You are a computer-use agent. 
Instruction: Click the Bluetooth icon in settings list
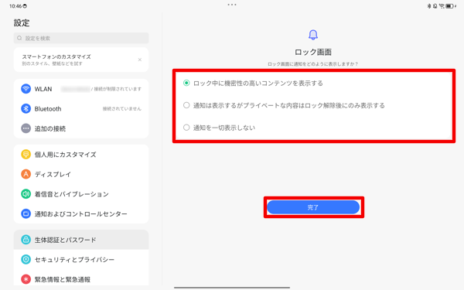point(26,108)
